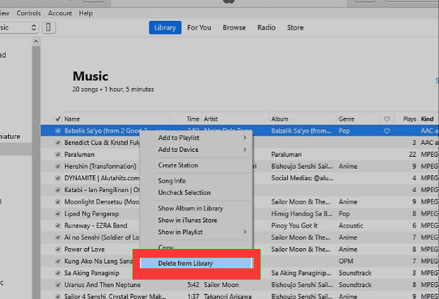Click the Acoustic genre cell
439x299 pixels.
[351, 225]
